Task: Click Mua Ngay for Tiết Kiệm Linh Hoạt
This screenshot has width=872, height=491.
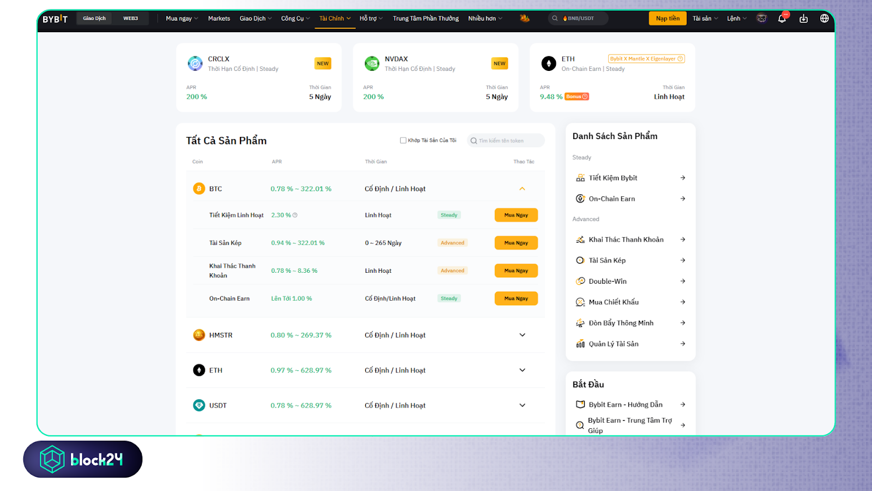Action: click(516, 215)
